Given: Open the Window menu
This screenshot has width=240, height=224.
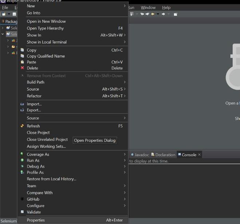Looking at the screenshot, I should pos(148,8).
